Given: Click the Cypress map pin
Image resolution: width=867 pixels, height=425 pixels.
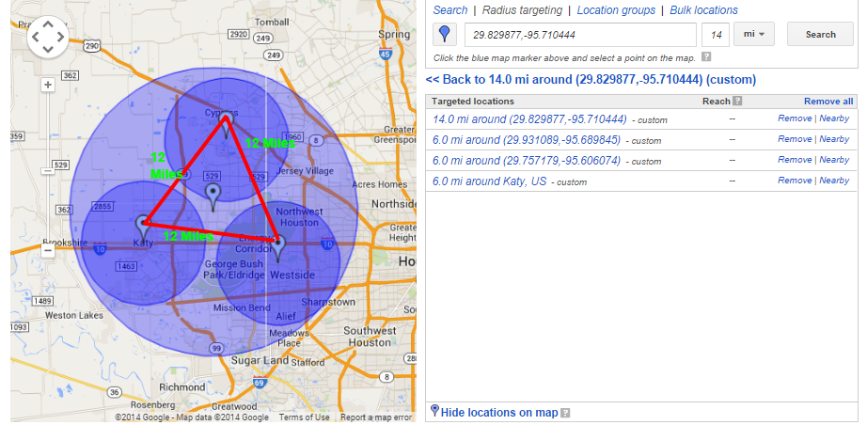Looking at the screenshot, I should [x=226, y=124].
